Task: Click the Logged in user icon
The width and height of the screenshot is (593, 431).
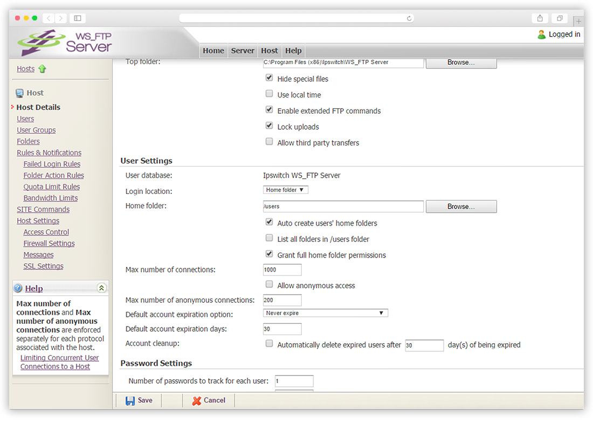Action: point(542,34)
